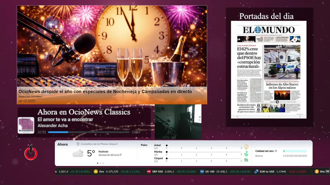Open the OcioNews Nochevieja headline article

tap(105, 91)
